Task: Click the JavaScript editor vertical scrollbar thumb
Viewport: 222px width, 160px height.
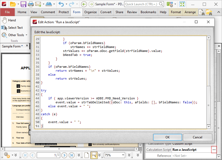Action: (209, 105)
